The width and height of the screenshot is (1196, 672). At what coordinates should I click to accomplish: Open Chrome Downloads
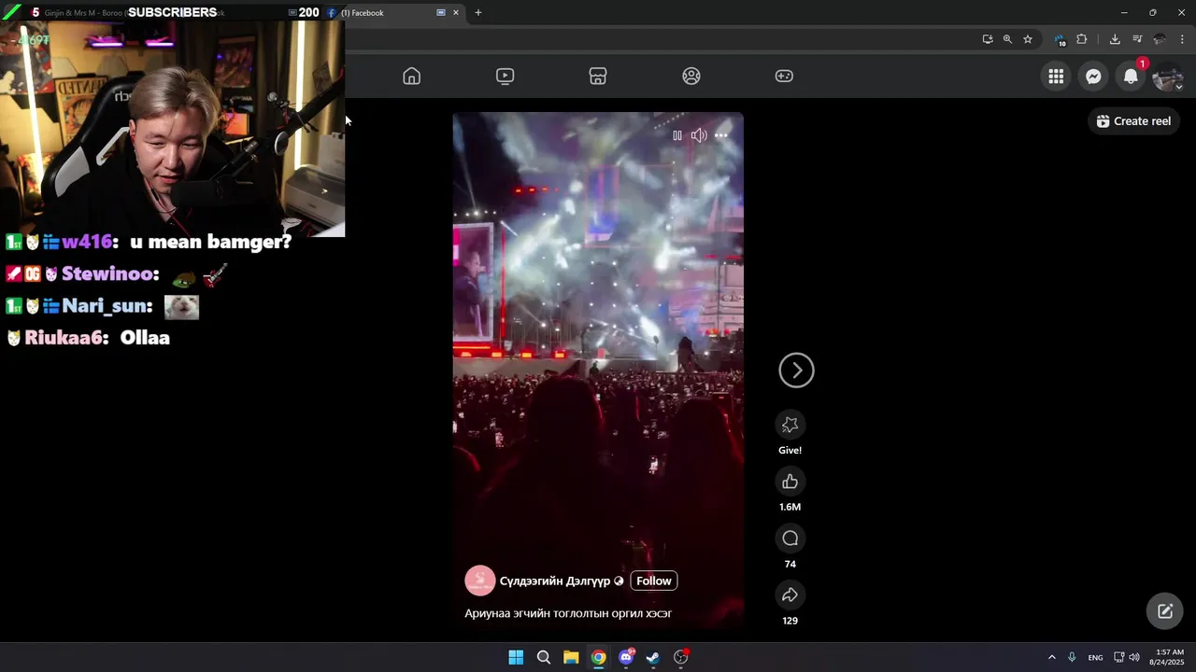(1115, 39)
